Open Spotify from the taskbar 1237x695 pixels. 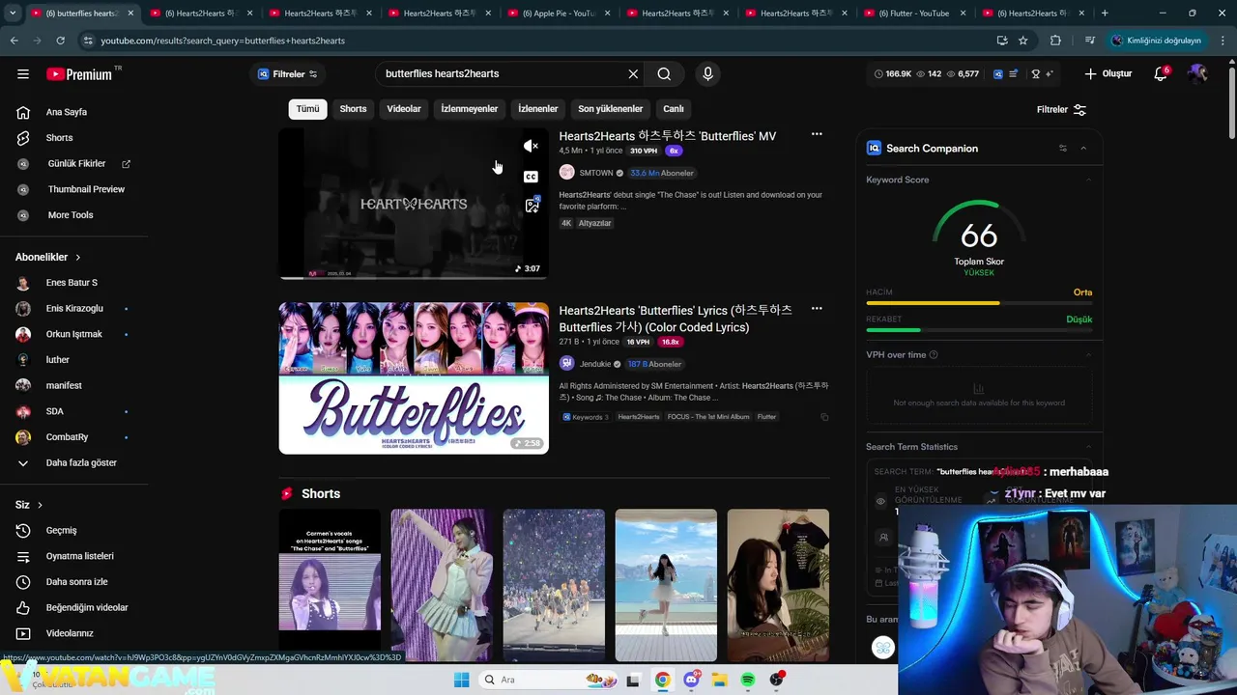tap(748, 680)
